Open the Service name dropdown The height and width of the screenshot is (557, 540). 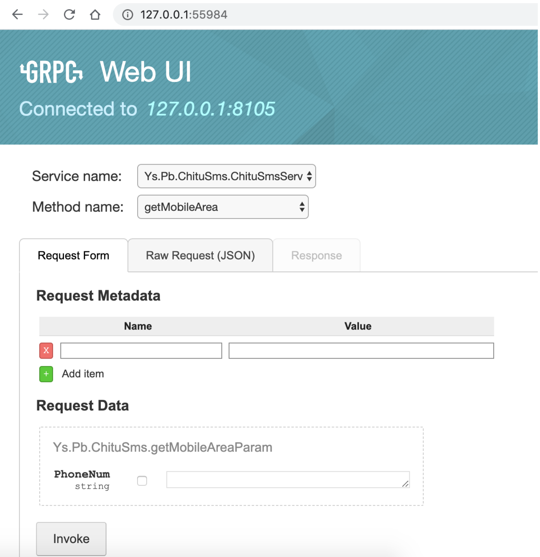click(x=226, y=176)
